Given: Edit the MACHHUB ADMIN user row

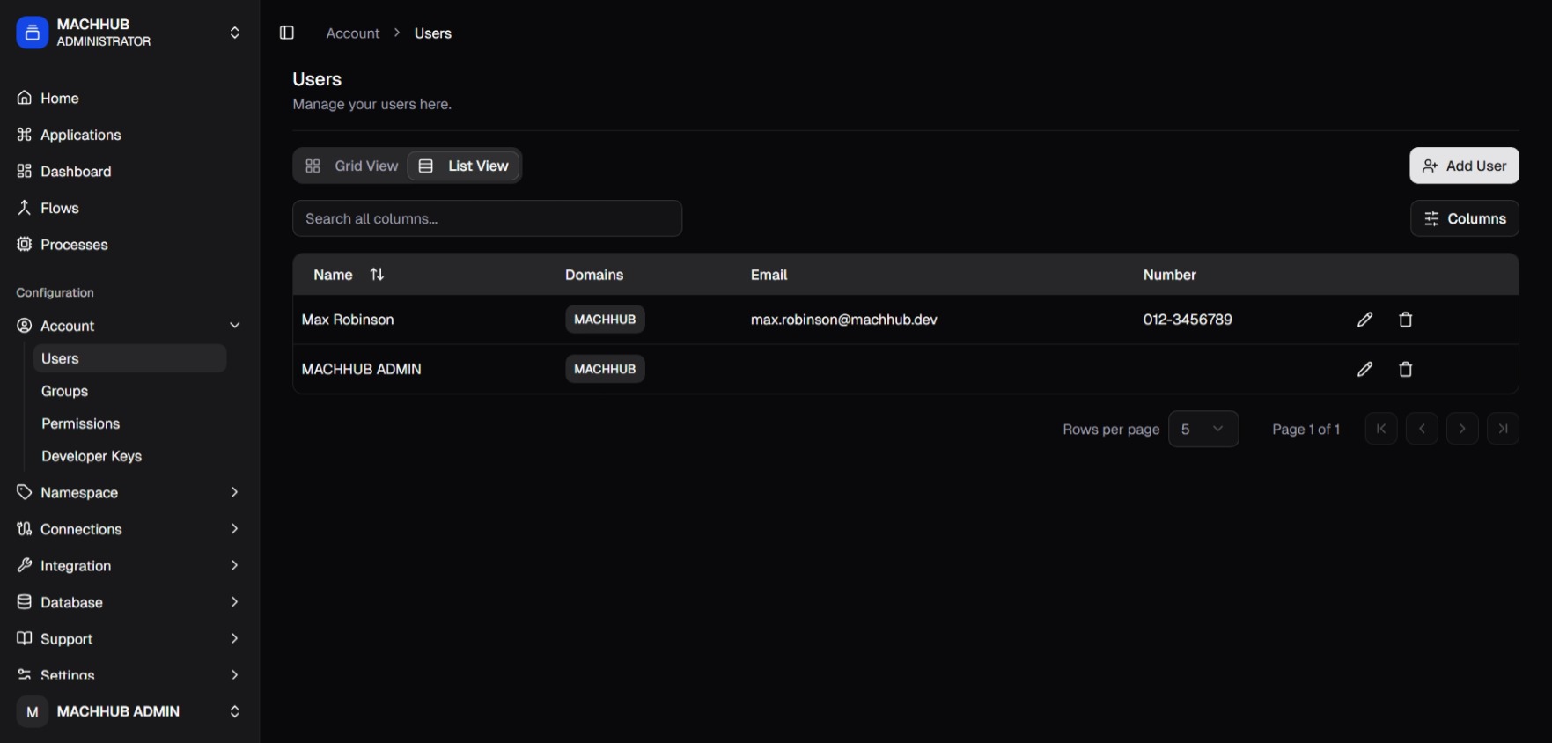Looking at the screenshot, I should click(x=1364, y=369).
